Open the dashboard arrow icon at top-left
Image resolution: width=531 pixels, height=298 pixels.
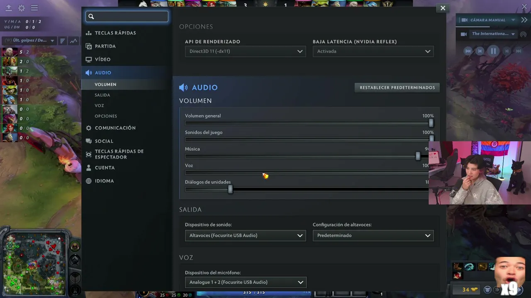pyautogui.click(x=9, y=8)
